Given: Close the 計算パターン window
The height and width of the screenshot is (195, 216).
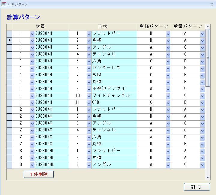Looking at the screenshot, I should coord(212,4).
